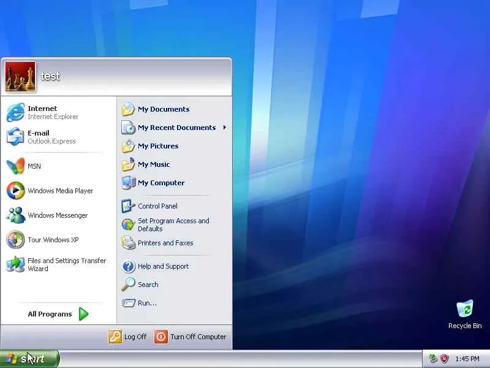Choose My Computer label
The height and width of the screenshot is (368, 490).
[161, 183]
